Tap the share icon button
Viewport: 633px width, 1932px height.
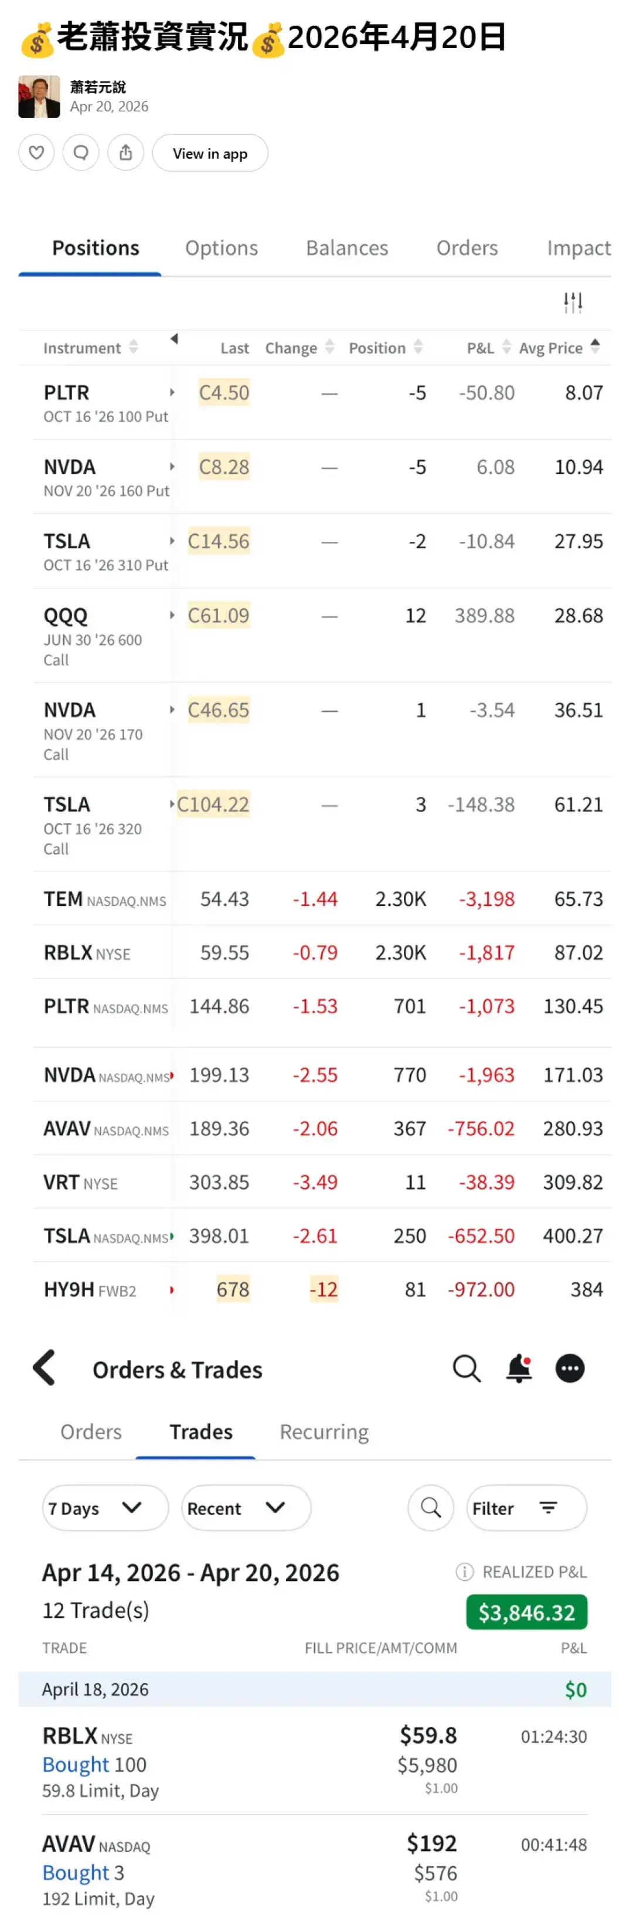[125, 153]
